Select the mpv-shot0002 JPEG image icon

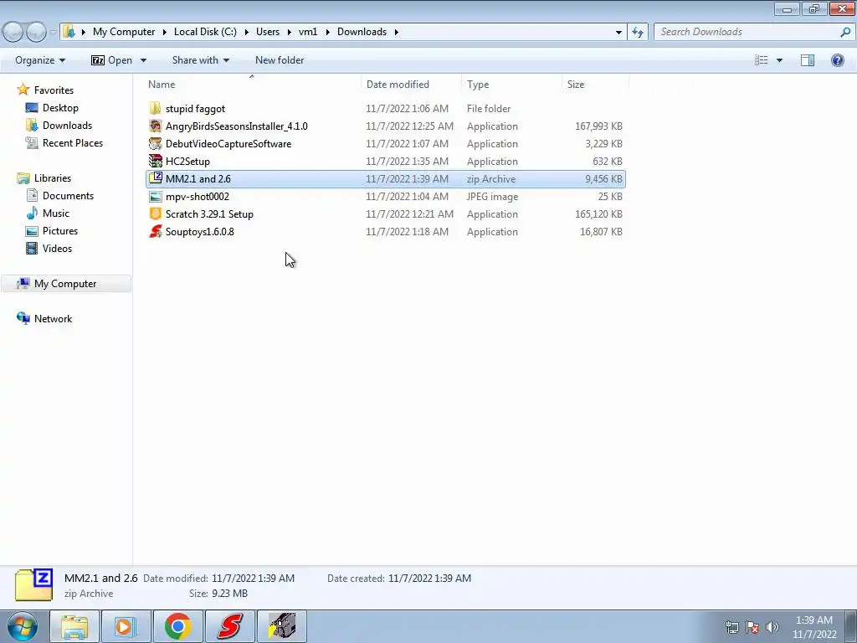[x=156, y=196]
